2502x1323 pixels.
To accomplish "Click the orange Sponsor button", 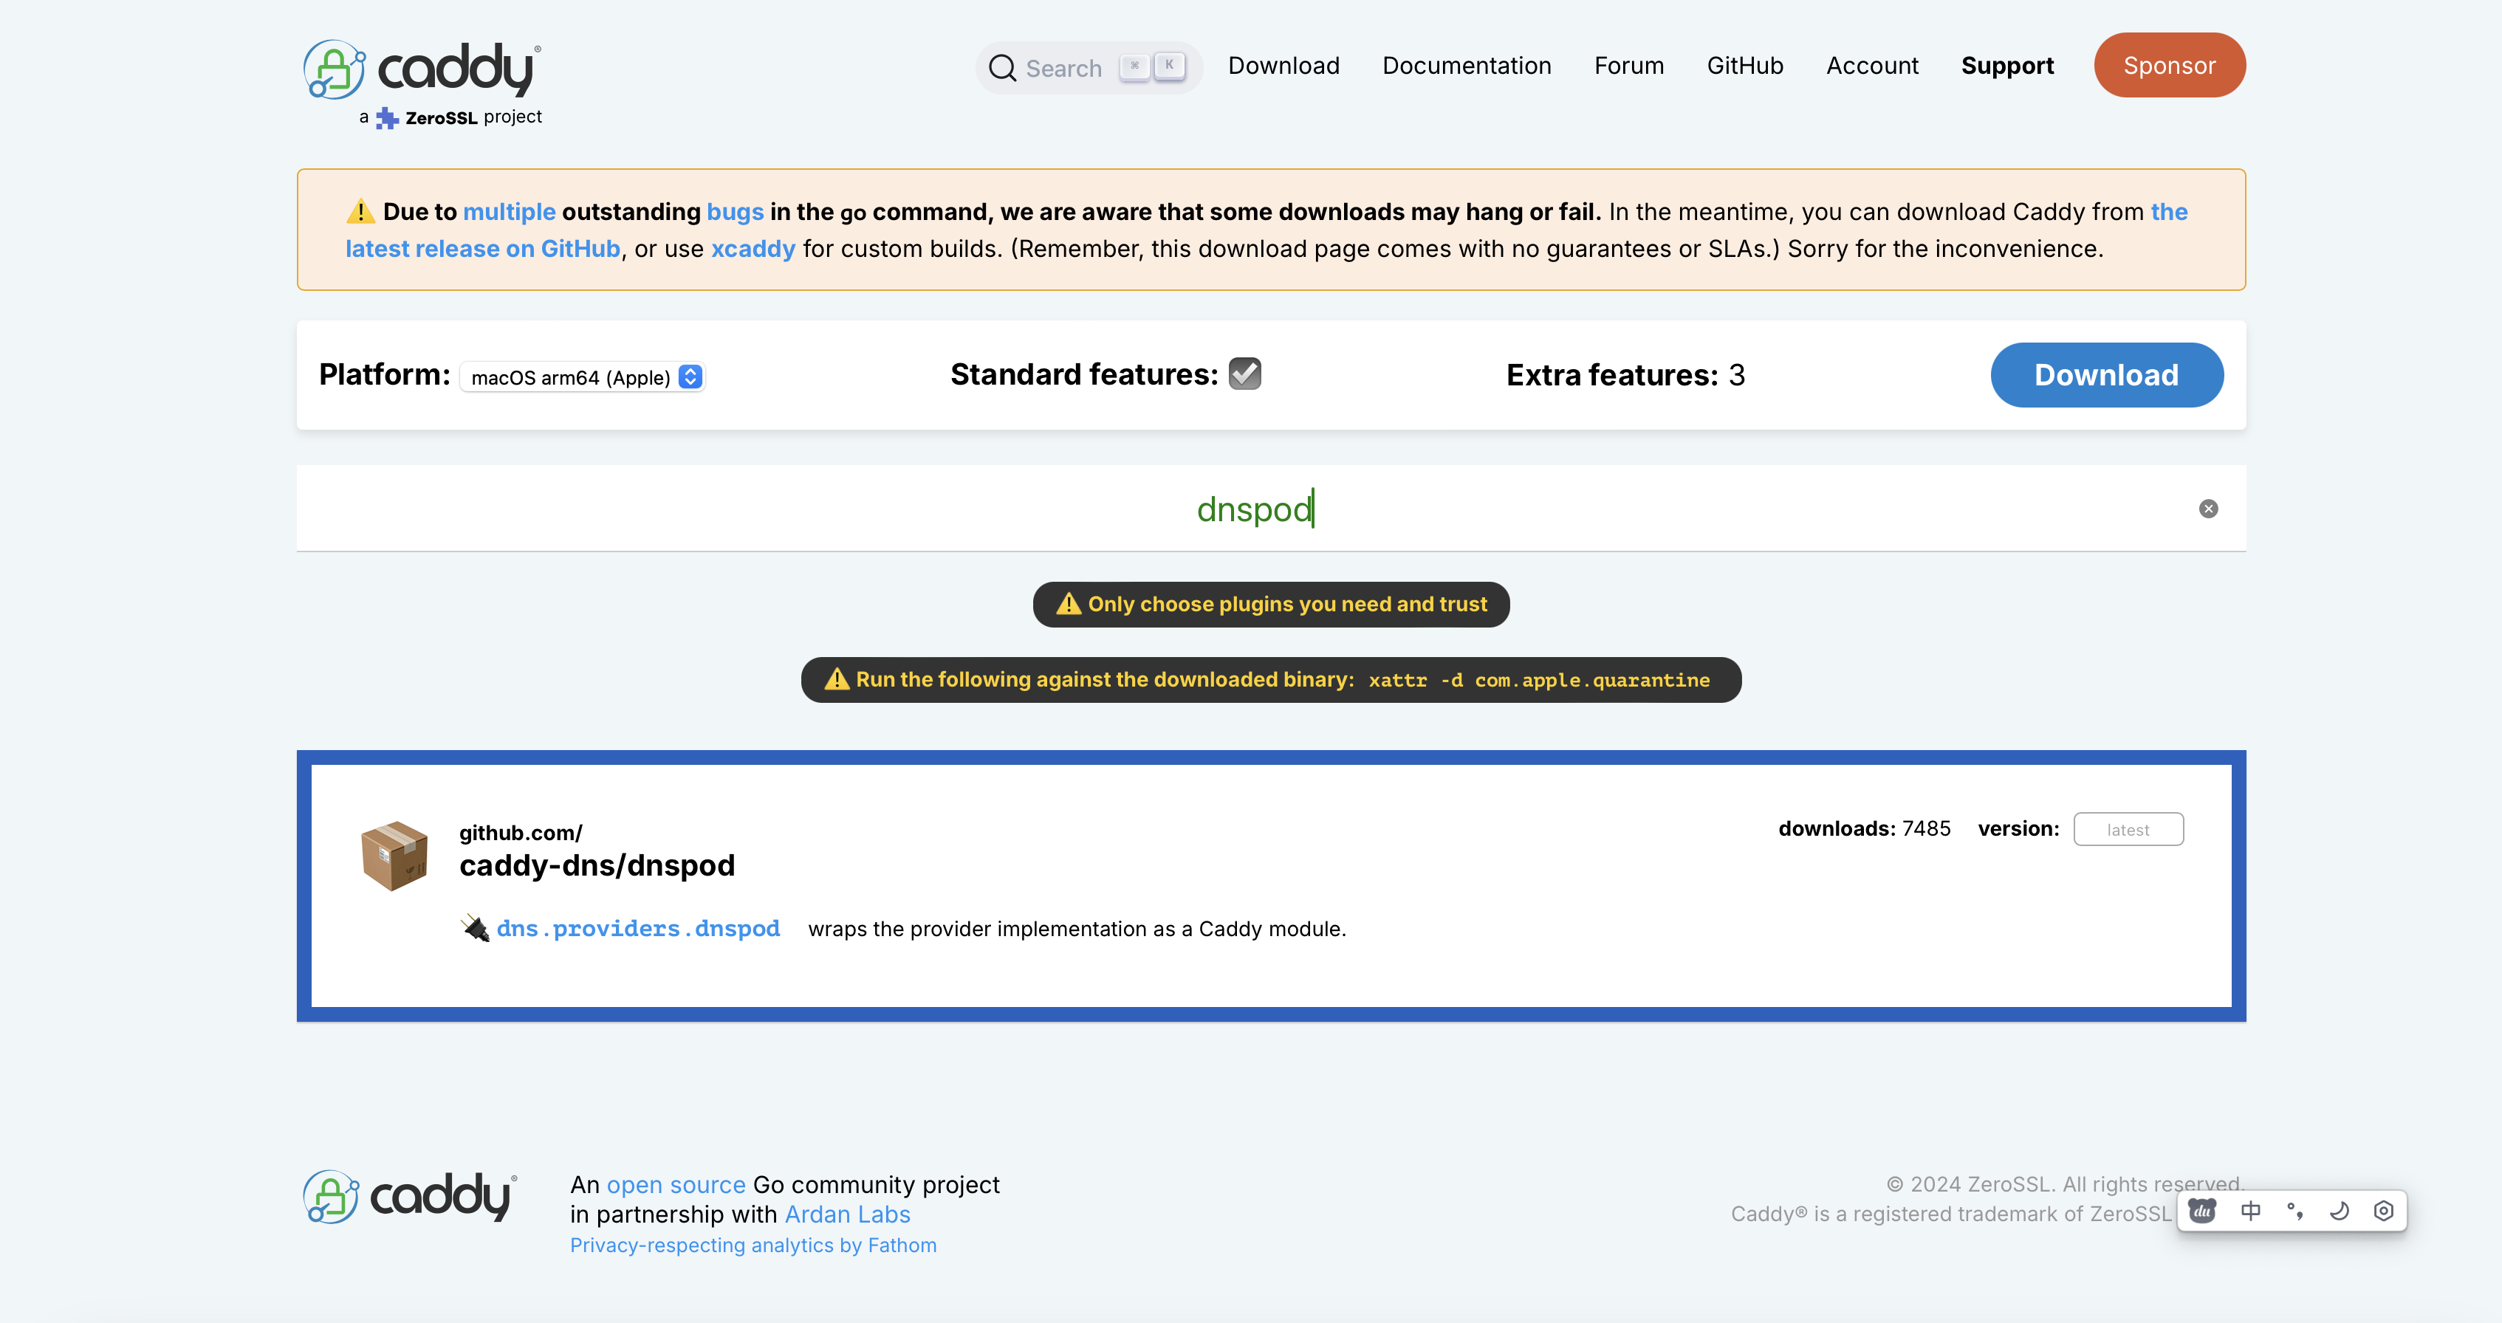I will 2169,65.
